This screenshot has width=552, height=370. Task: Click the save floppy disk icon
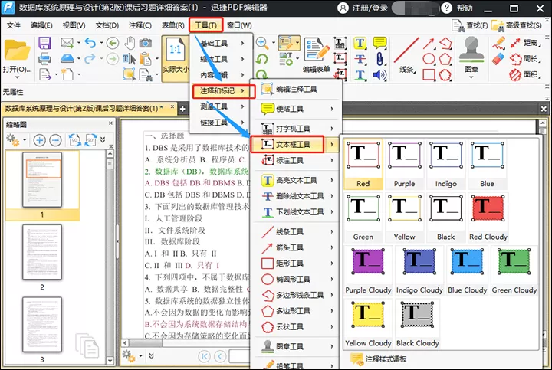coord(44,43)
